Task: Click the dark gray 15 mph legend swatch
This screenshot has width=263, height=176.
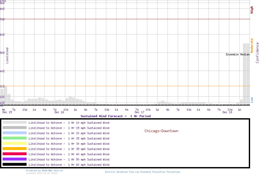Action: coord(14,128)
